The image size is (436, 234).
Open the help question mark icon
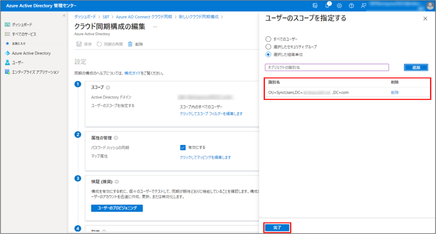pyautogui.click(x=351, y=6)
